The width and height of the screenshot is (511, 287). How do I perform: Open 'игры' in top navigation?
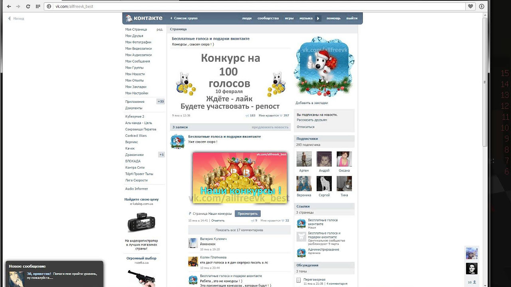pyautogui.click(x=289, y=18)
